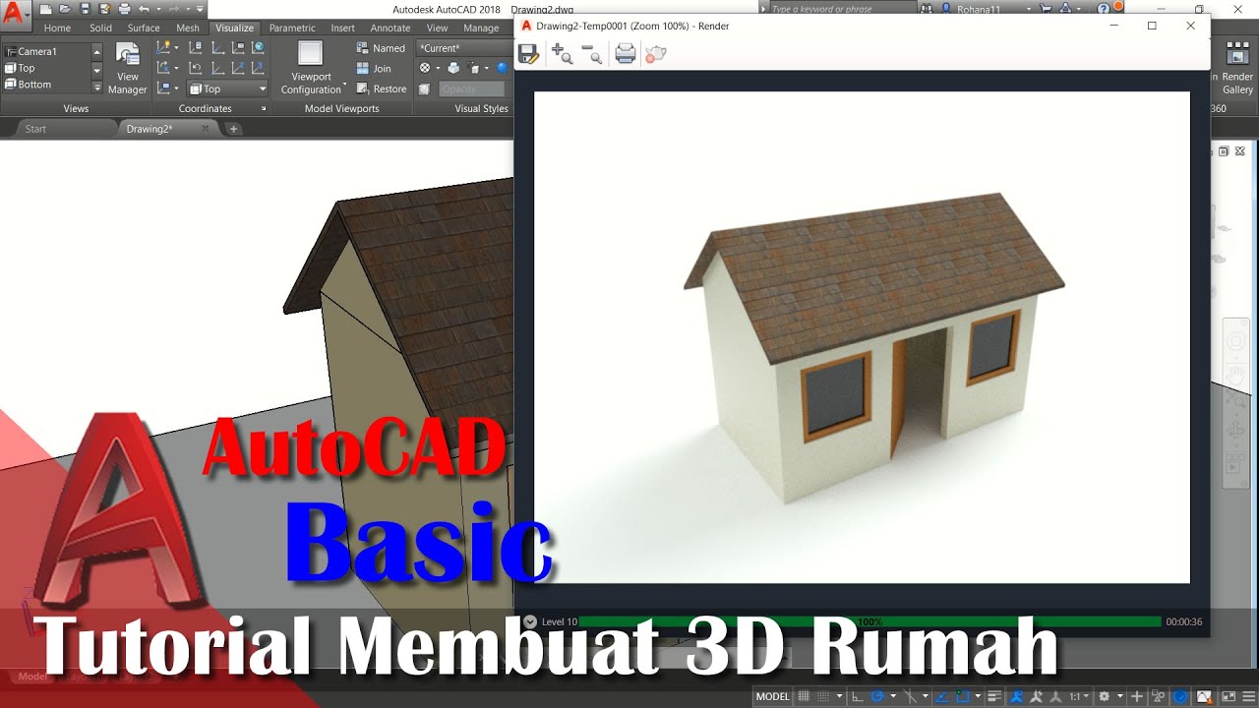Click the Undo arrow in quick access toolbar
Screen dimensions: 1259x708
(x=144, y=9)
